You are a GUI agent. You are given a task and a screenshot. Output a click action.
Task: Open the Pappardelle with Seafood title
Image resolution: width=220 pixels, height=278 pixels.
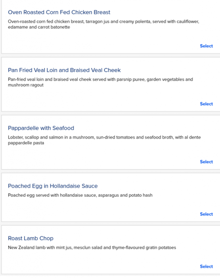click(41, 128)
